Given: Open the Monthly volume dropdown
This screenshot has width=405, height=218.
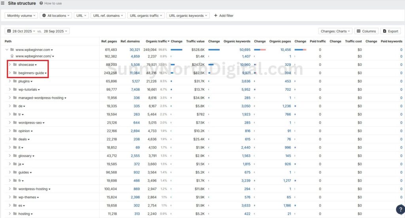Looking at the screenshot, I should pyautogui.click(x=21, y=15).
